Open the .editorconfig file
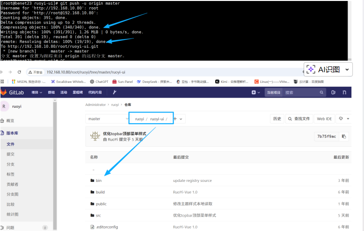 (x=107, y=227)
